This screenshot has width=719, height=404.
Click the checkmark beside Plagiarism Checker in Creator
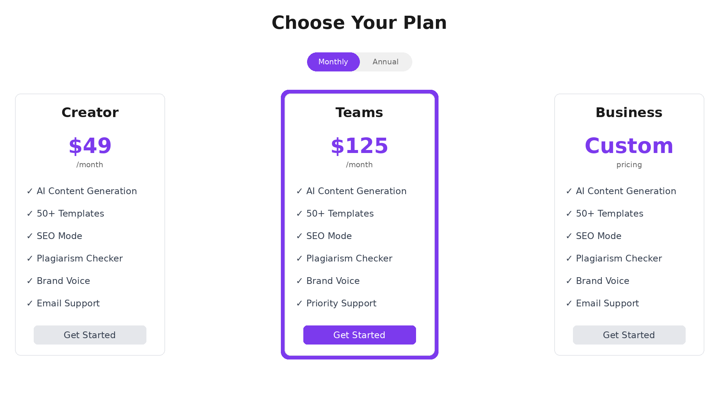tap(30, 258)
